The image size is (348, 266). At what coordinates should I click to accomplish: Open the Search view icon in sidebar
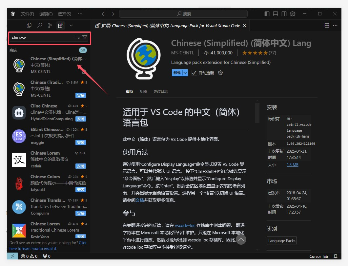point(40,25)
